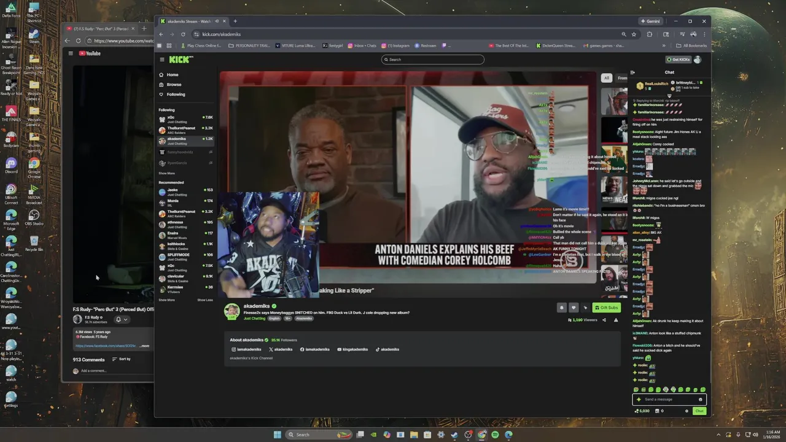Open clavicular recommended channel
786x442 pixels.
[x=185, y=278]
